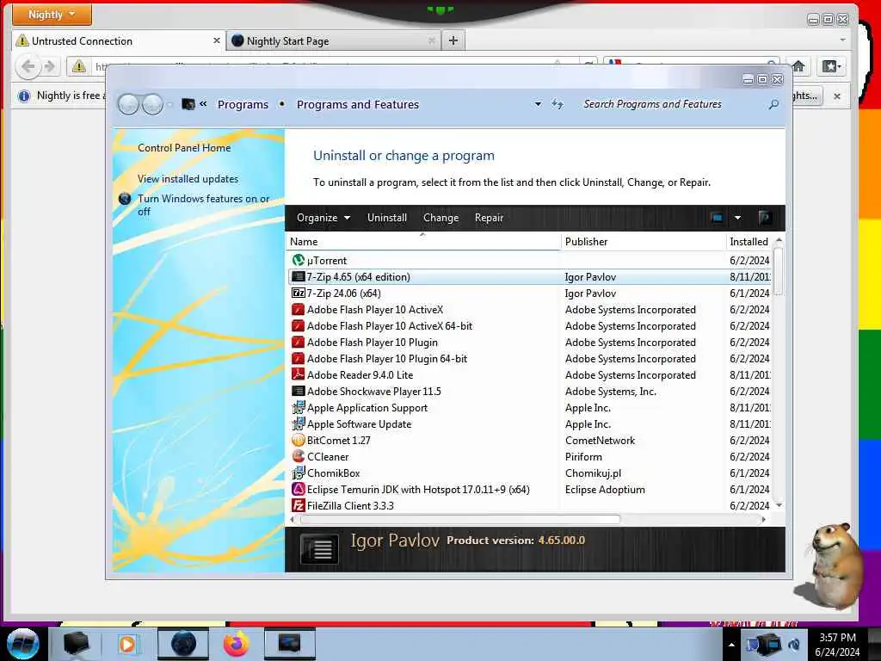This screenshot has width=881, height=661.
Task: Click the Back button in Control Panel
Action: 129,104
